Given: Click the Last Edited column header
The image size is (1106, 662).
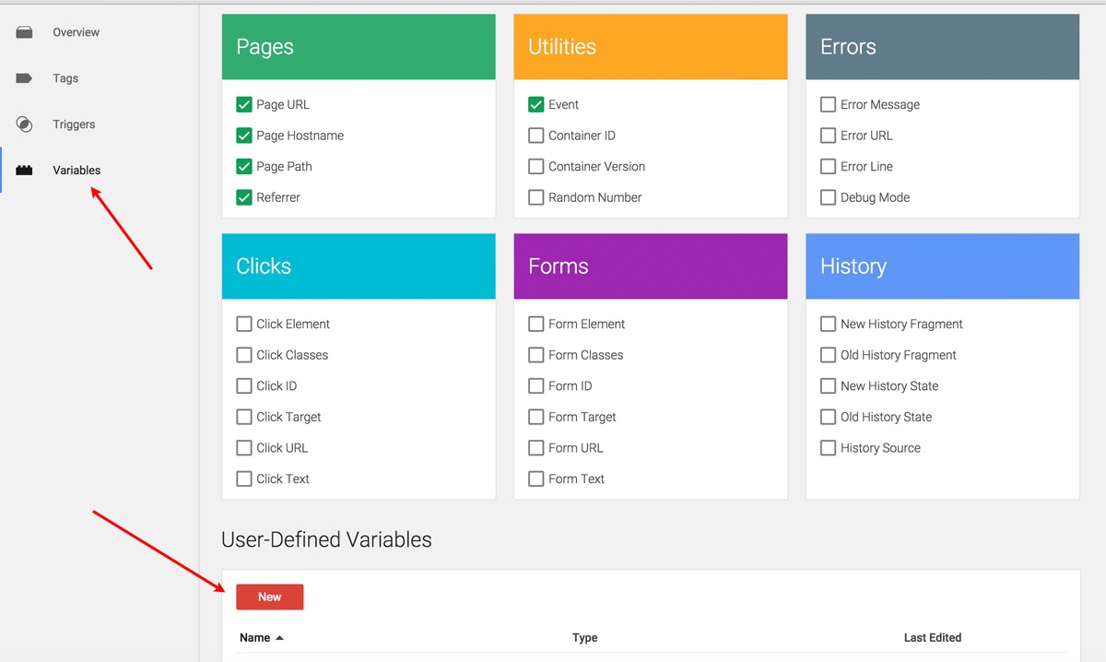Looking at the screenshot, I should coord(932,638).
